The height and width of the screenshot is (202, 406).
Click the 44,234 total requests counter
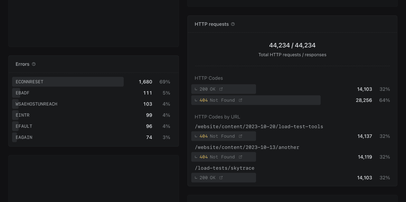point(292,45)
